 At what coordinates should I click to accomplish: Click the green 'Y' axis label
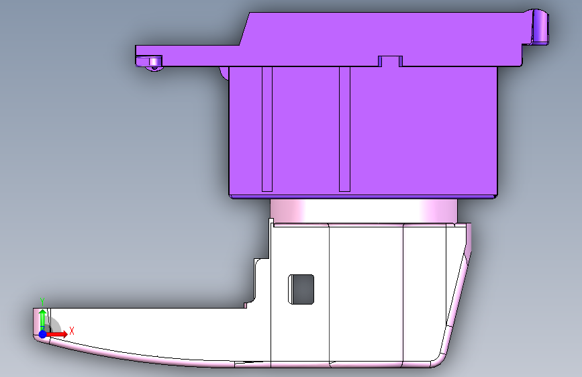point(42,302)
